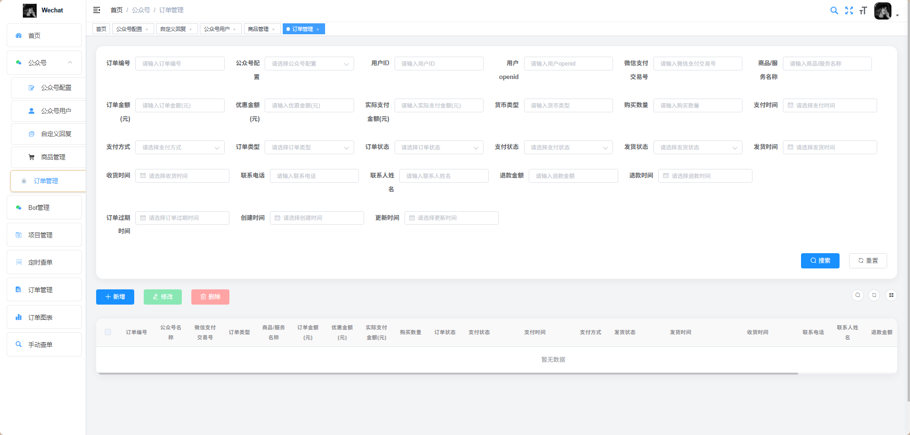This screenshot has width=910, height=435.
Task: Open the 发货状态 dropdown
Action: 697,148
